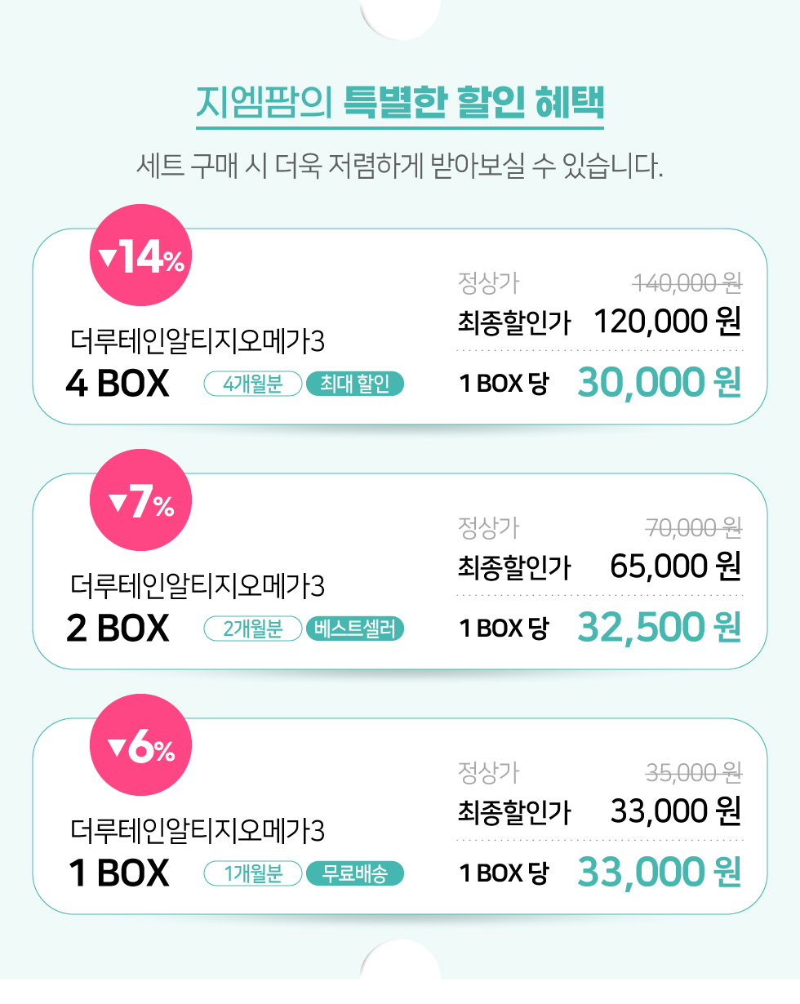This screenshot has height=1004, width=800.
Task: Choose the 4 BOX product label
Action: pyautogui.click(x=118, y=384)
